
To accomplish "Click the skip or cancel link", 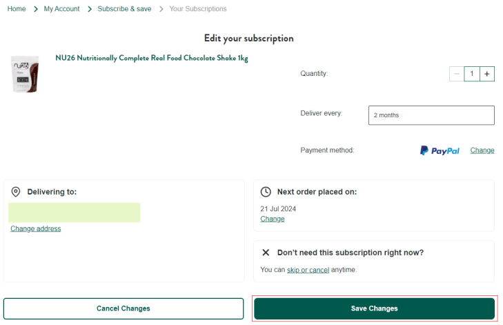I will coord(308,270).
